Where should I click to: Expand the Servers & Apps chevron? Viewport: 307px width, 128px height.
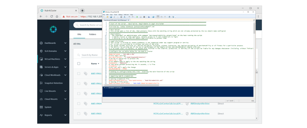coord(65,67)
